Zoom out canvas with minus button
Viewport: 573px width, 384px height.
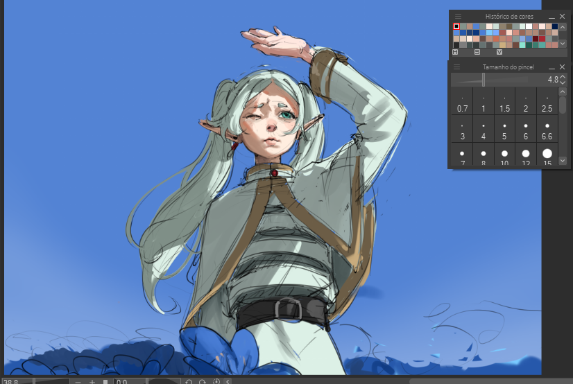78,382
